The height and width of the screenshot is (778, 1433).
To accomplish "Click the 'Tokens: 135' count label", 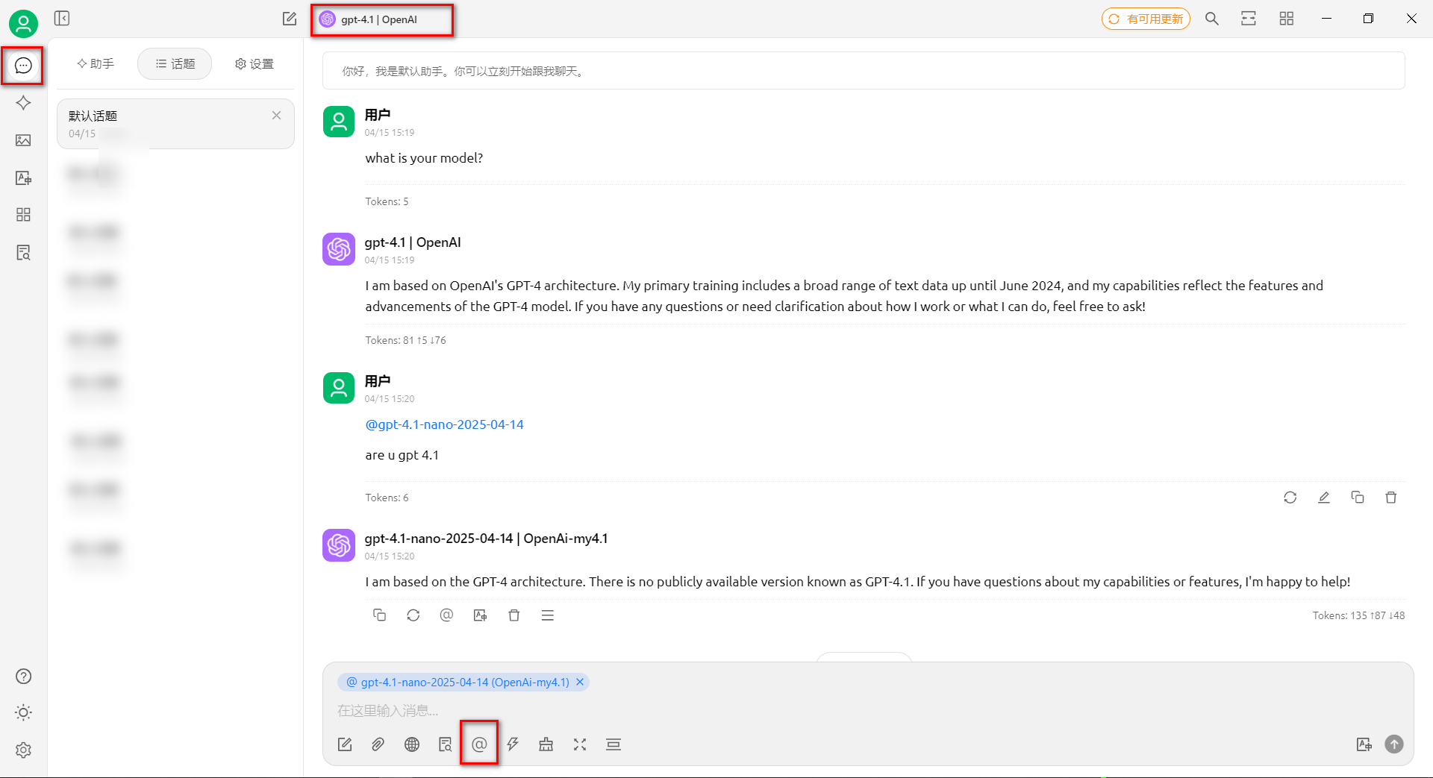I will click(x=1358, y=615).
